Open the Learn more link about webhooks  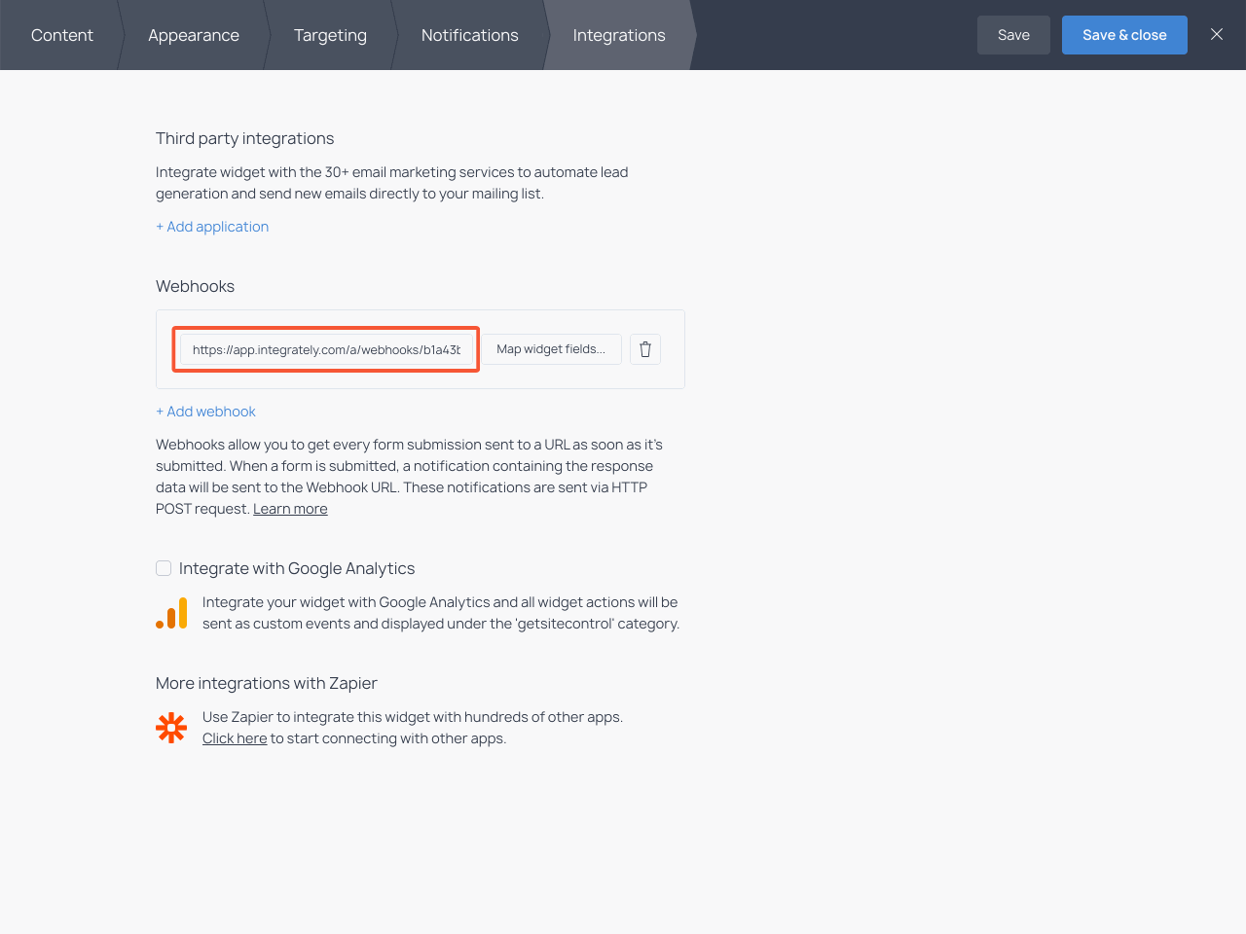(290, 509)
